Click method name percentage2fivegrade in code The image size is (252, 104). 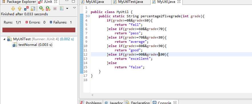pos(161,16)
